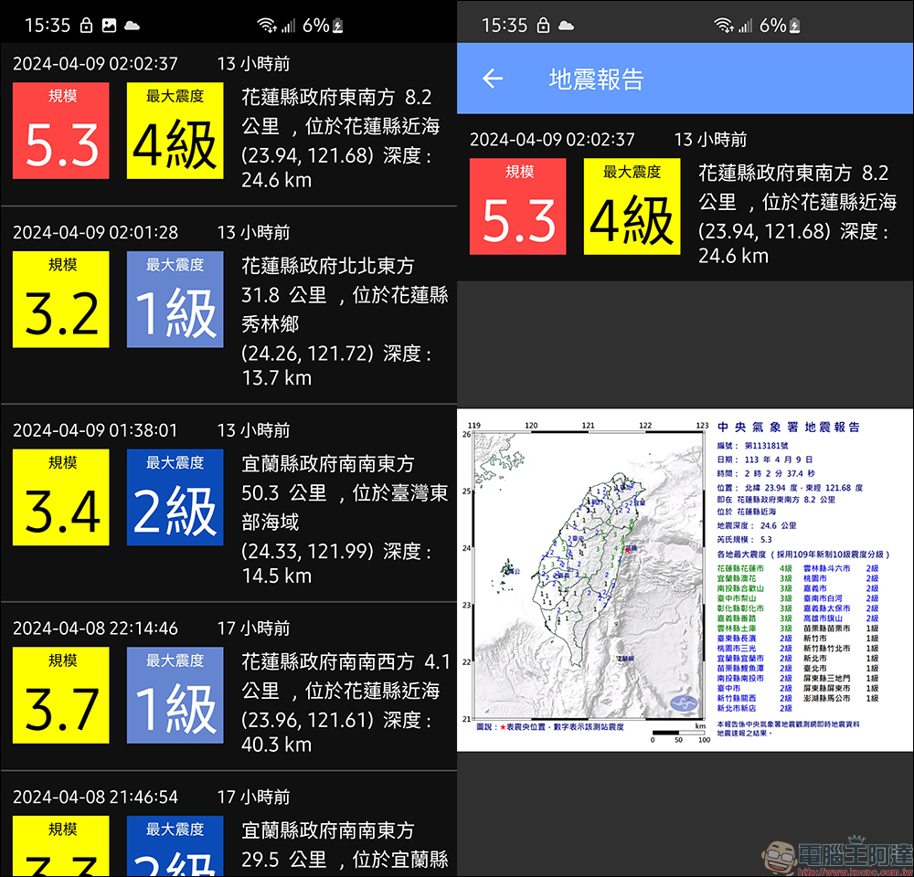Open the CWA earthquake report map image
Image resolution: width=914 pixels, height=877 pixels.
[685, 580]
